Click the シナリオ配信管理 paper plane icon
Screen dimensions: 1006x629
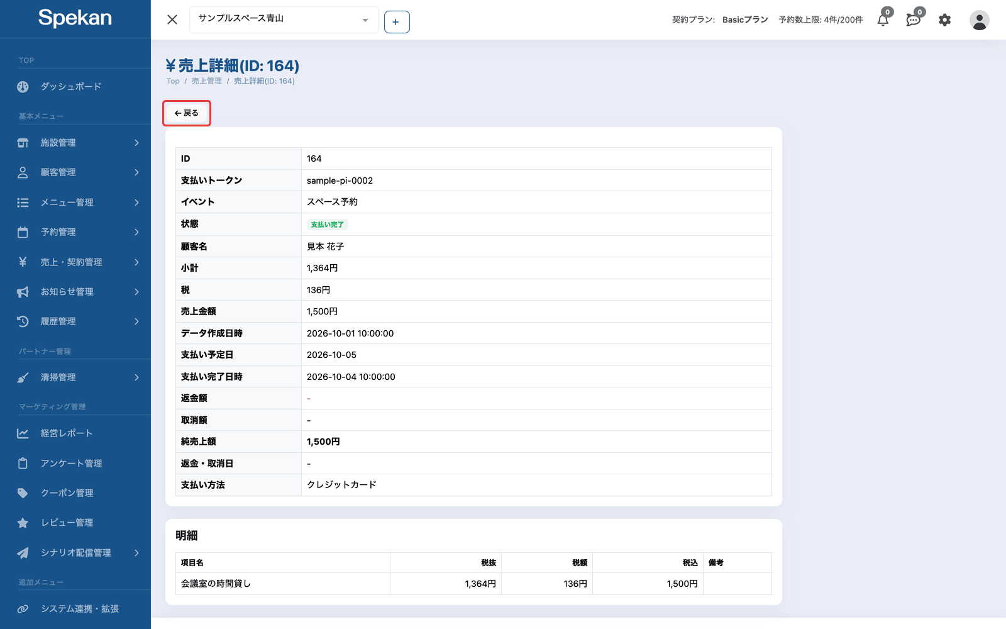[23, 553]
